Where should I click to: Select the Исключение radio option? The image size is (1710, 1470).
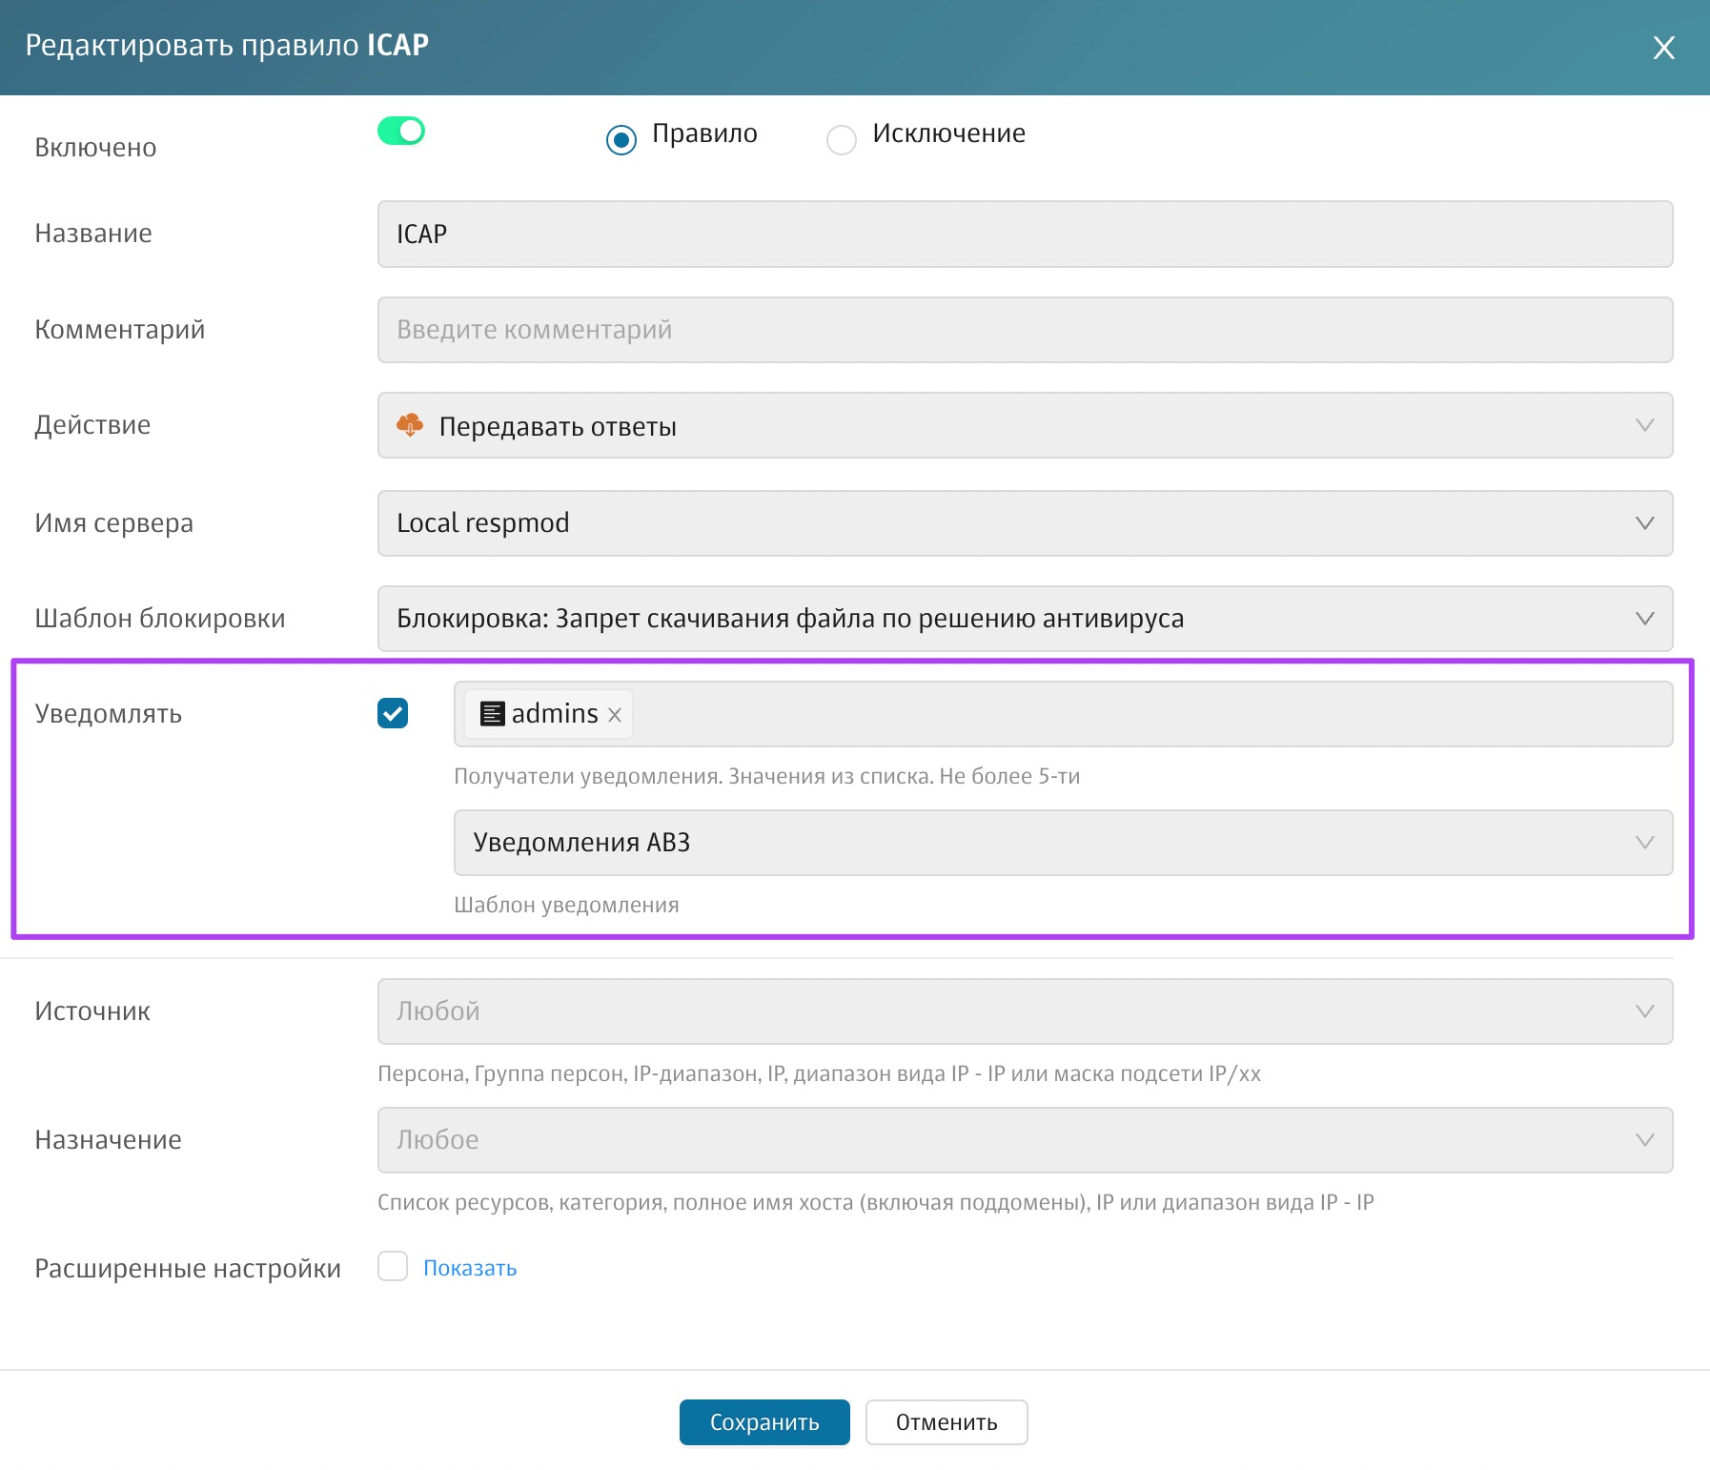pyautogui.click(x=841, y=140)
